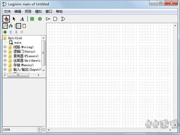Pick the AND gate tool
Image resolution: width=180 pixels, height=135 pixels.
55,19
